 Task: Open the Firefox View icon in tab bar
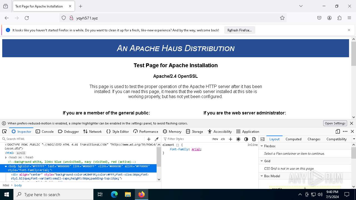click(6, 6)
